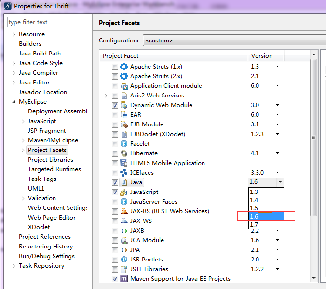Screen dimensions: 326x289
Task: Pick version 1.4 from Java dropdown
Action: pyautogui.click(x=266, y=200)
